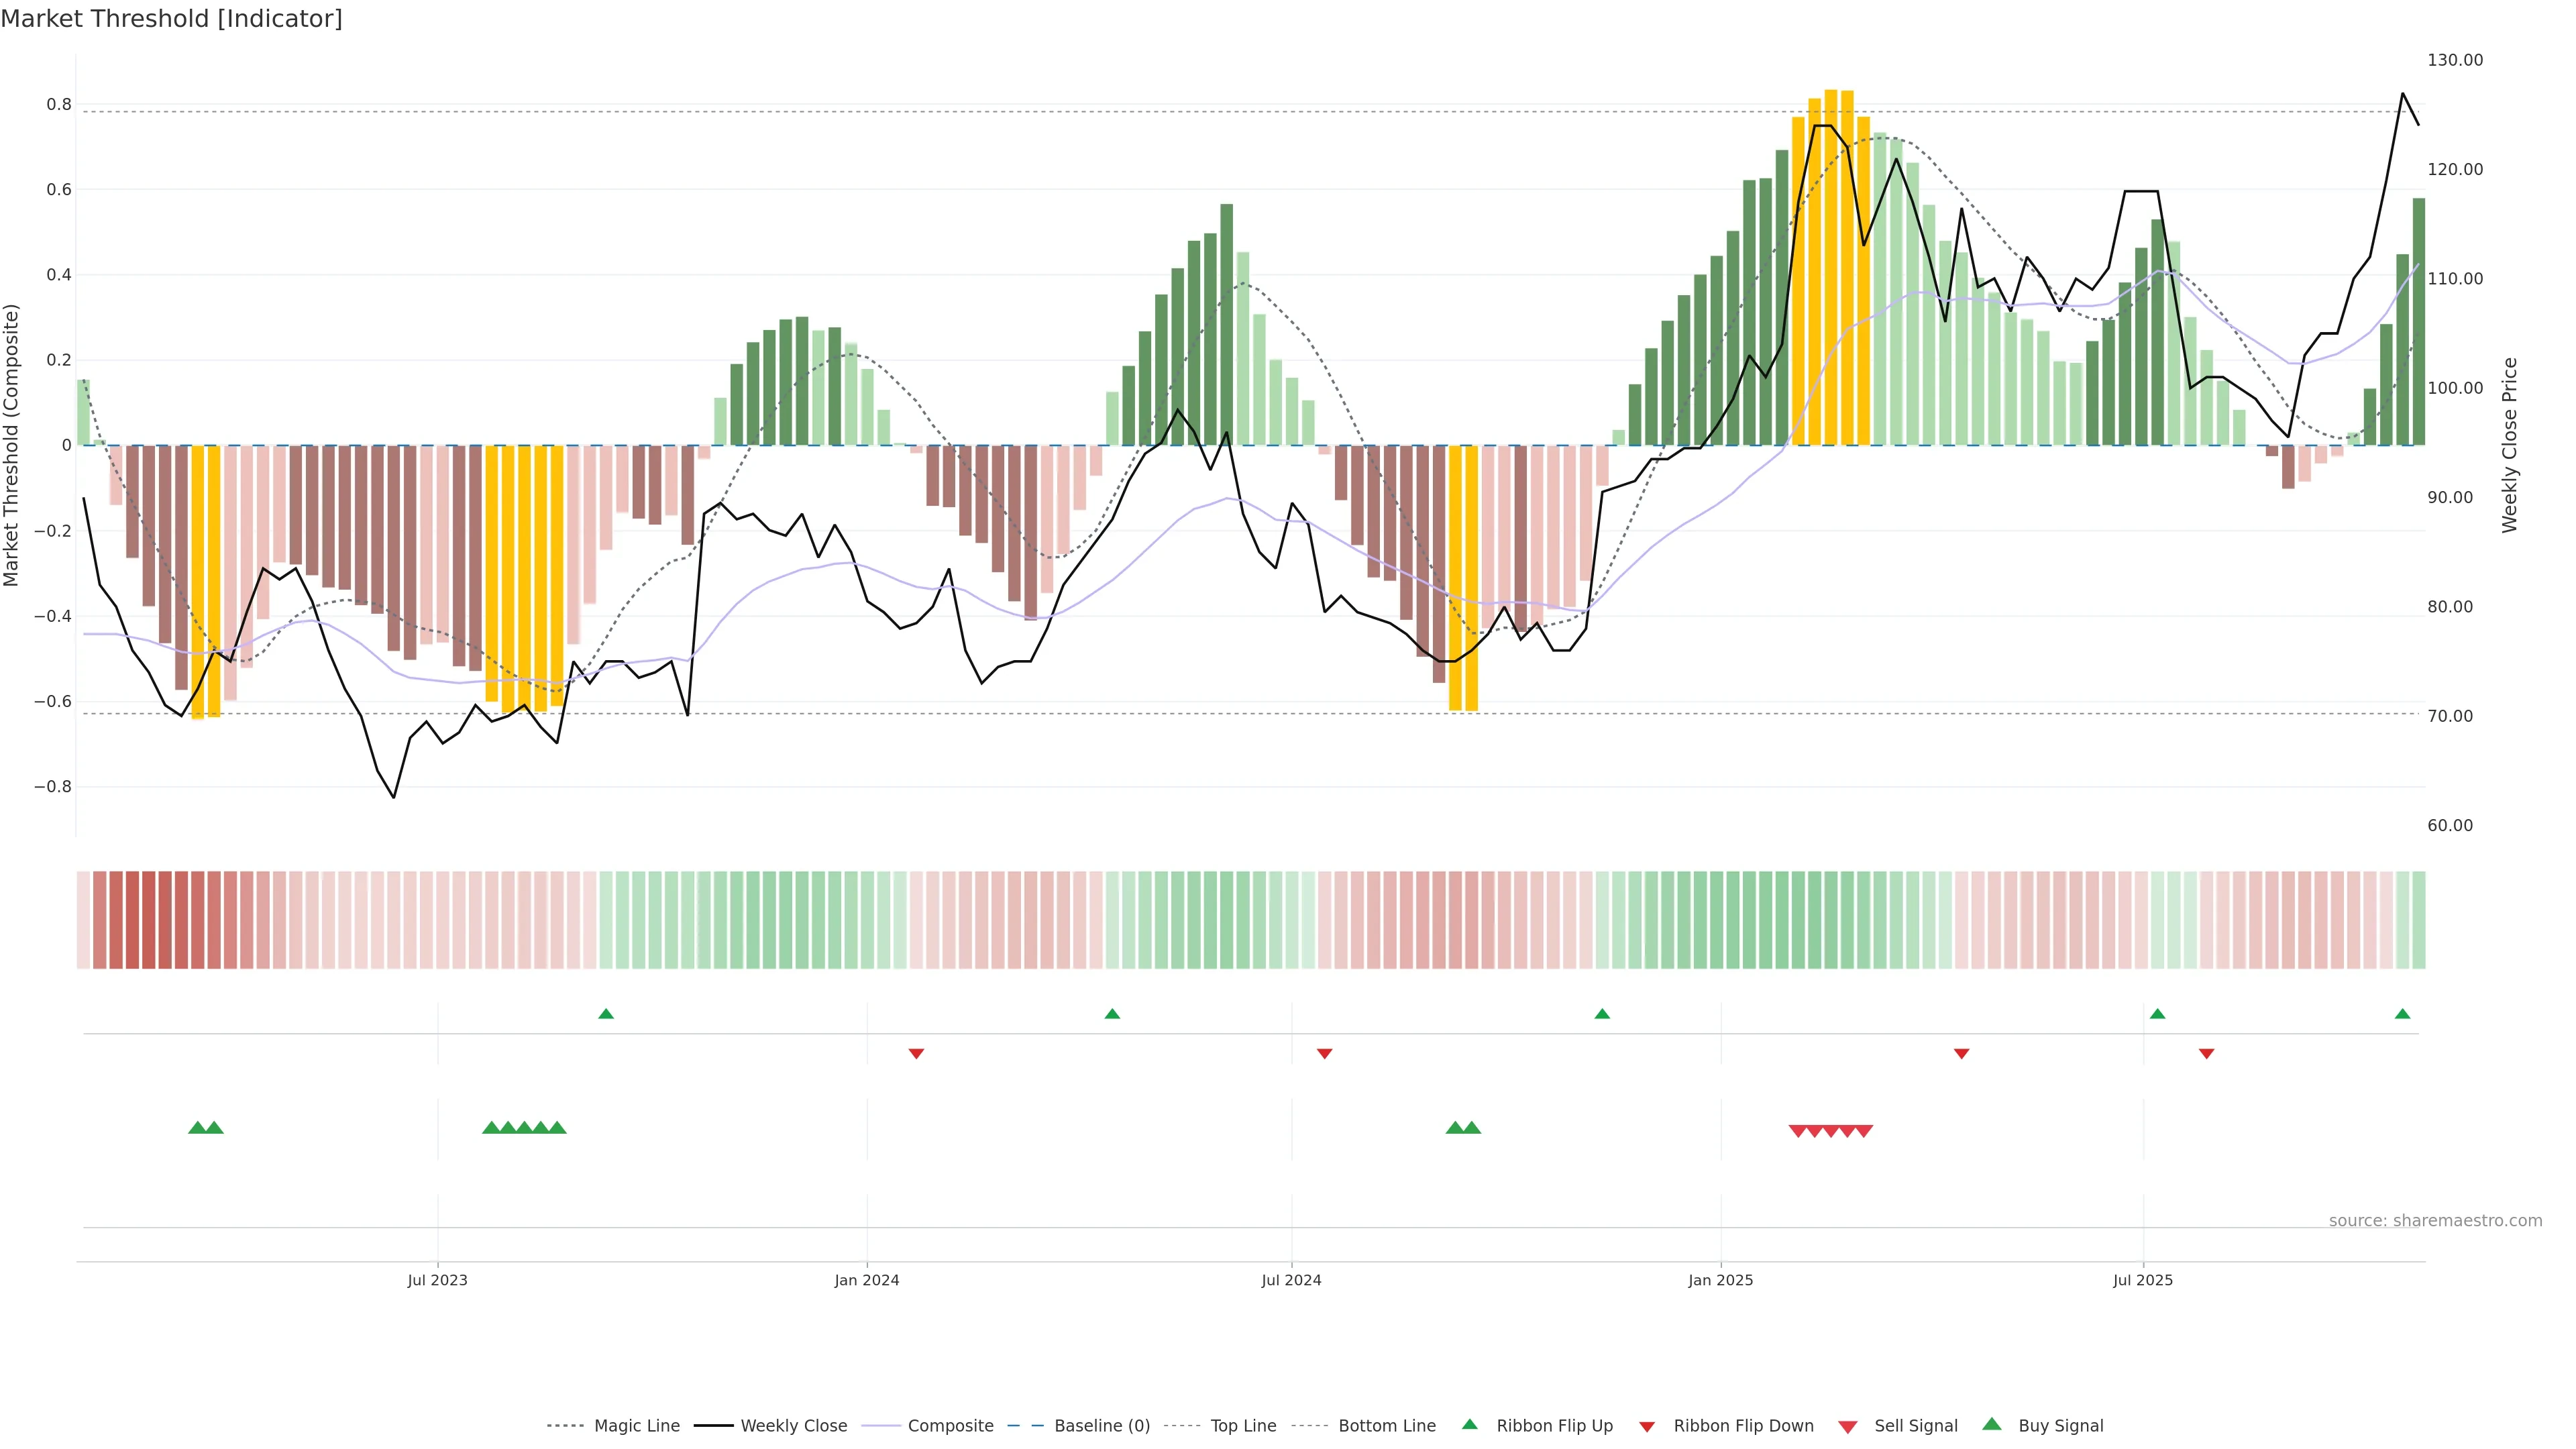
Task: Toggle the Composite legend entry
Action: click(x=950, y=1426)
